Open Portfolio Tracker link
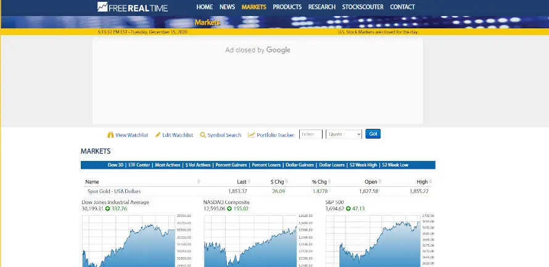The width and height of the screenshot is (549, 267). point(275,135)
